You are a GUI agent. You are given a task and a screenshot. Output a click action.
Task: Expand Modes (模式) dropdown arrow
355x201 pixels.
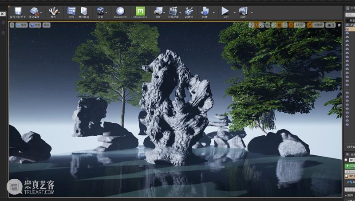59,12
